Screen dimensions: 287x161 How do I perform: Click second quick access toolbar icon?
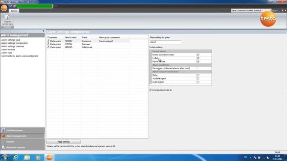pos(14,6)
